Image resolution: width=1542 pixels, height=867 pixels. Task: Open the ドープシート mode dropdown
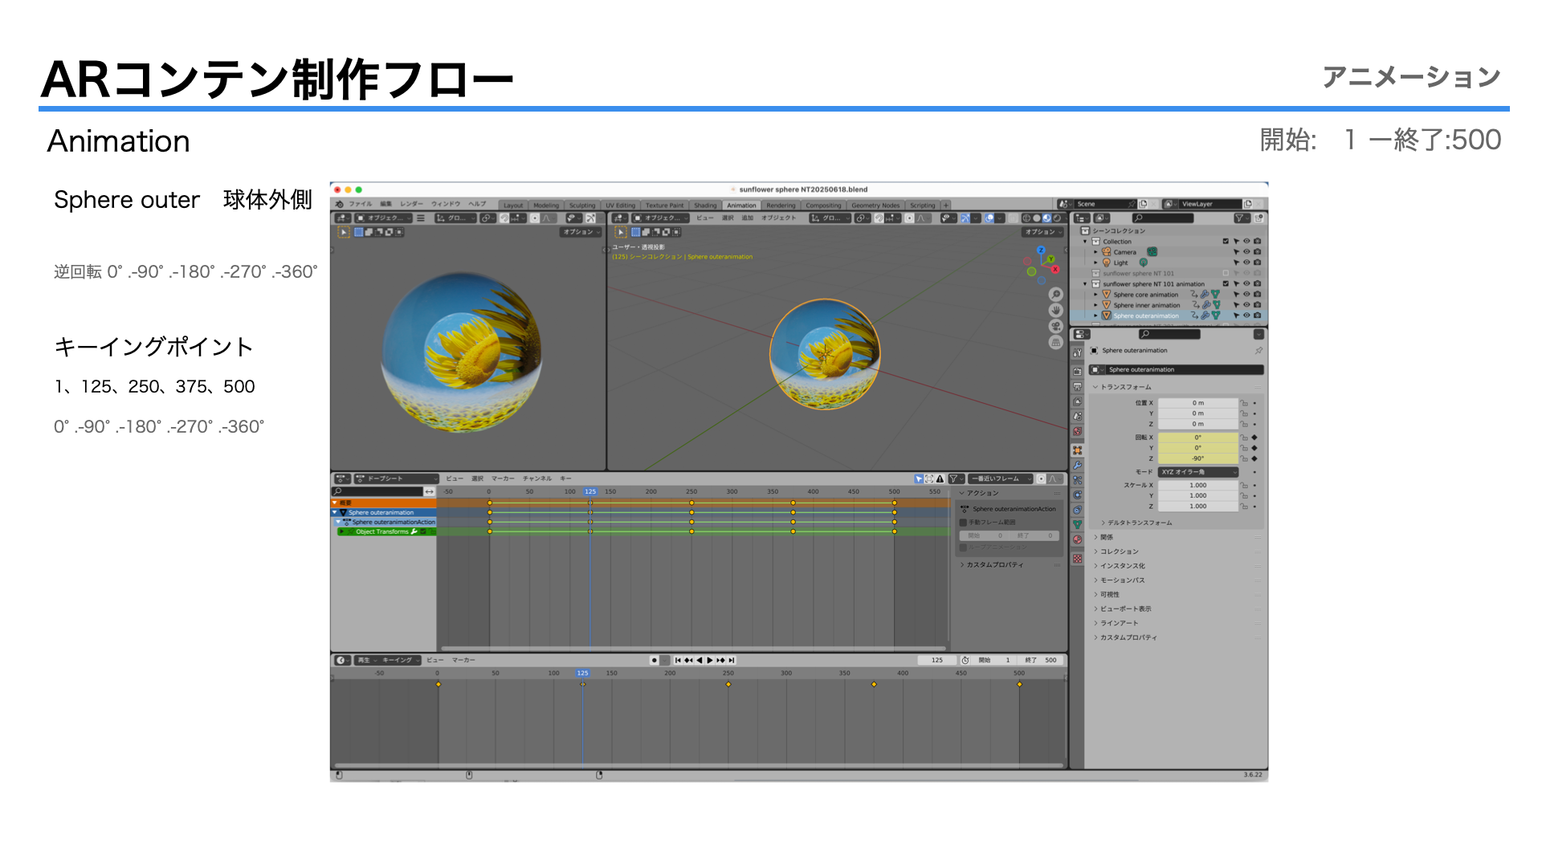pos(397,478)
